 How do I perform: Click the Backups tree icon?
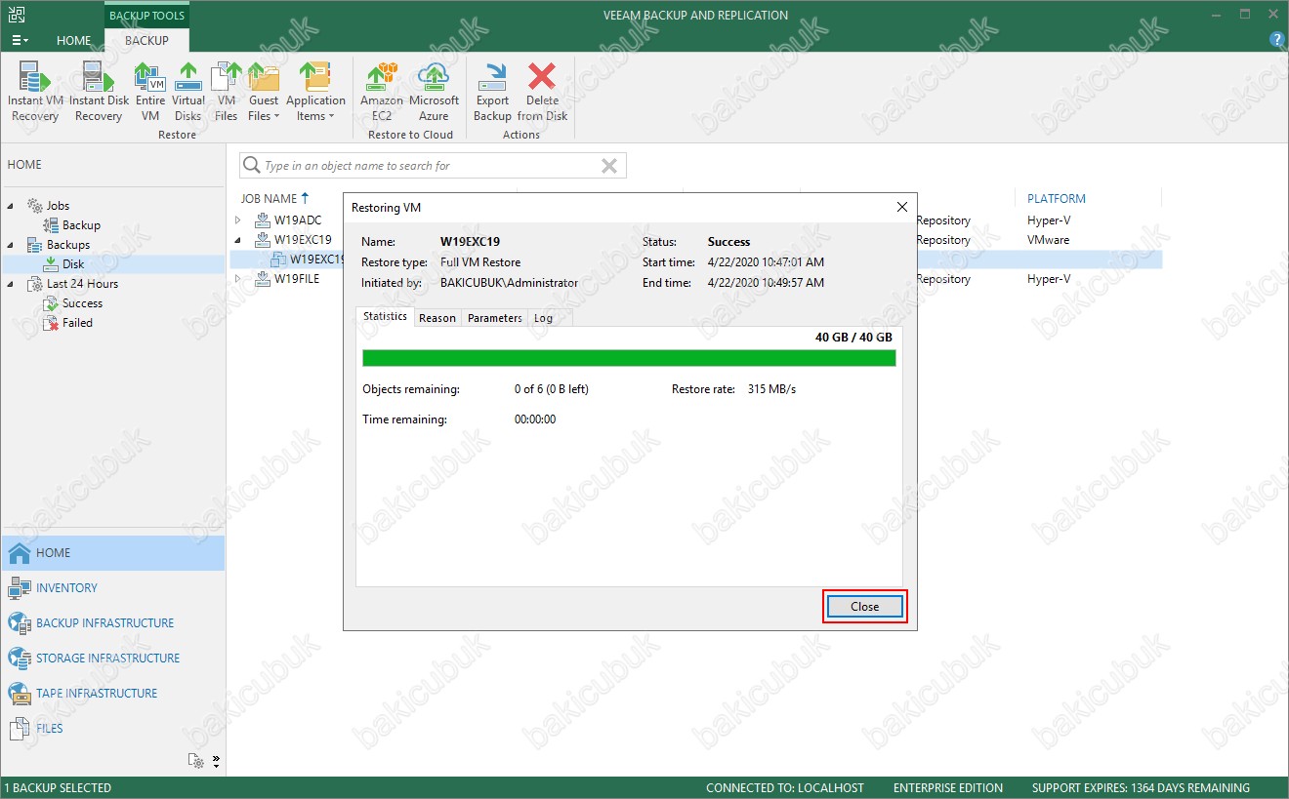pos(34,245)
